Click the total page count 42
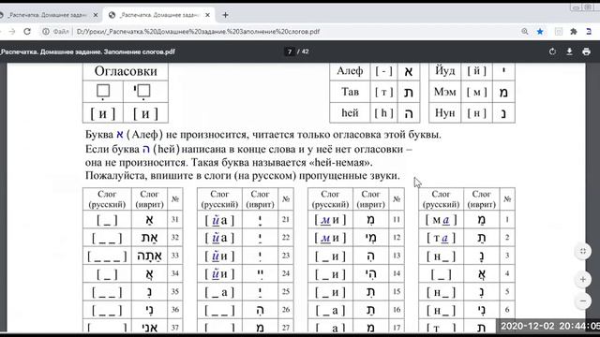The width and height of the screenshot is (600, 337). point(305,51)
